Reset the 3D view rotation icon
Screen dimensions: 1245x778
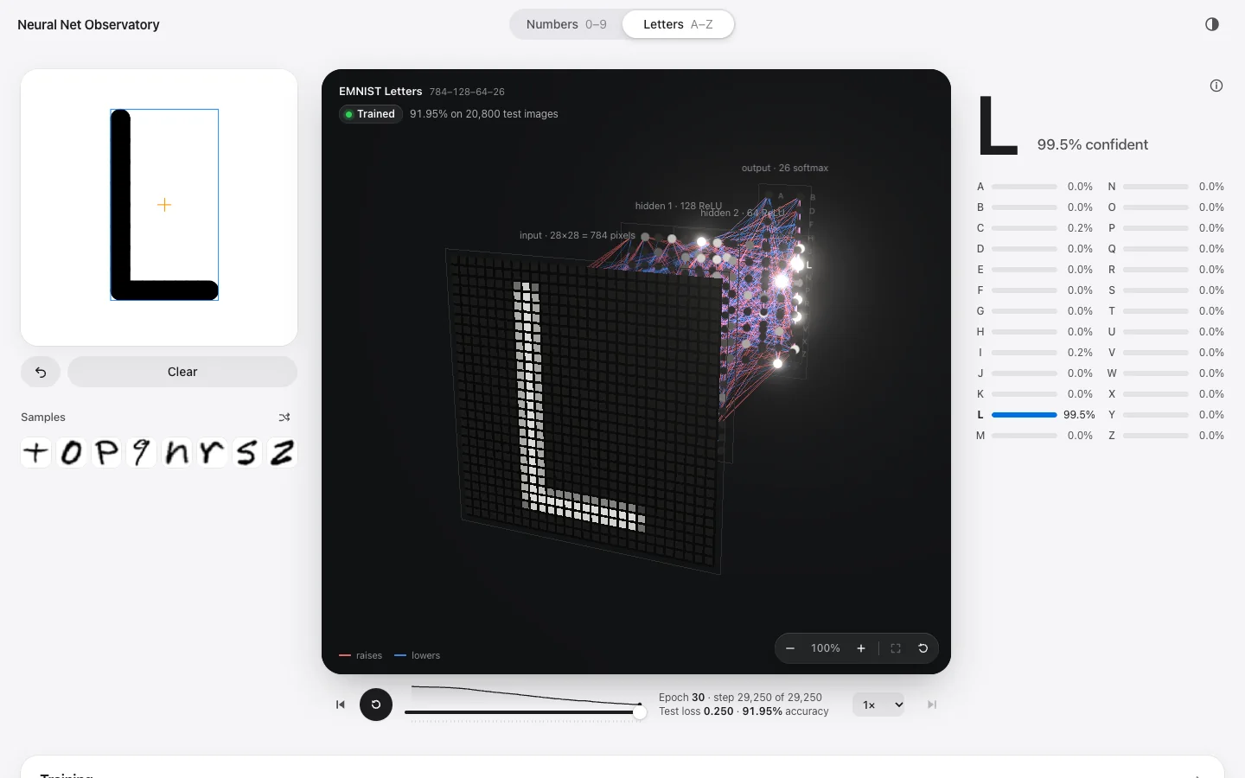tap(923, 648)
